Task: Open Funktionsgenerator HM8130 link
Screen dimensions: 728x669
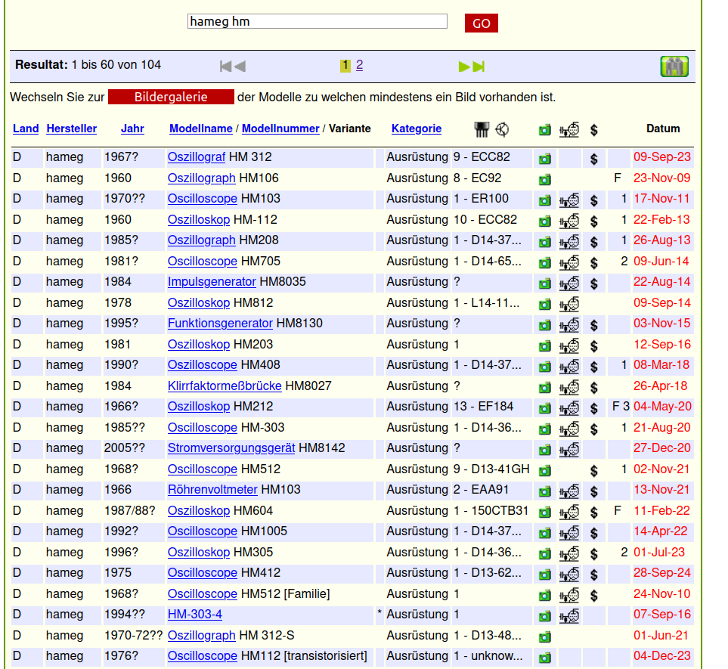Action: (220, 323)
